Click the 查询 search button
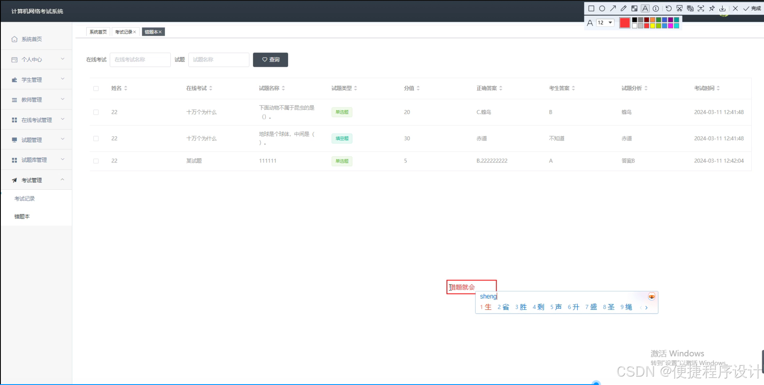 coord(270,60)
